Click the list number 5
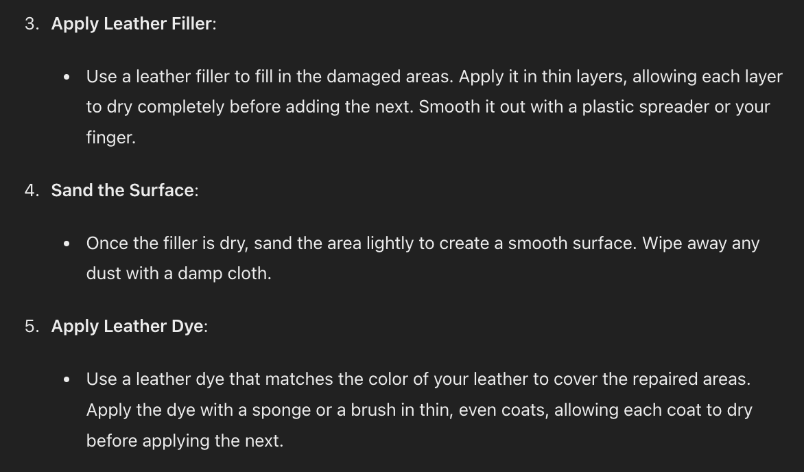This screenshot has width=804, height=472. point(32,327)
